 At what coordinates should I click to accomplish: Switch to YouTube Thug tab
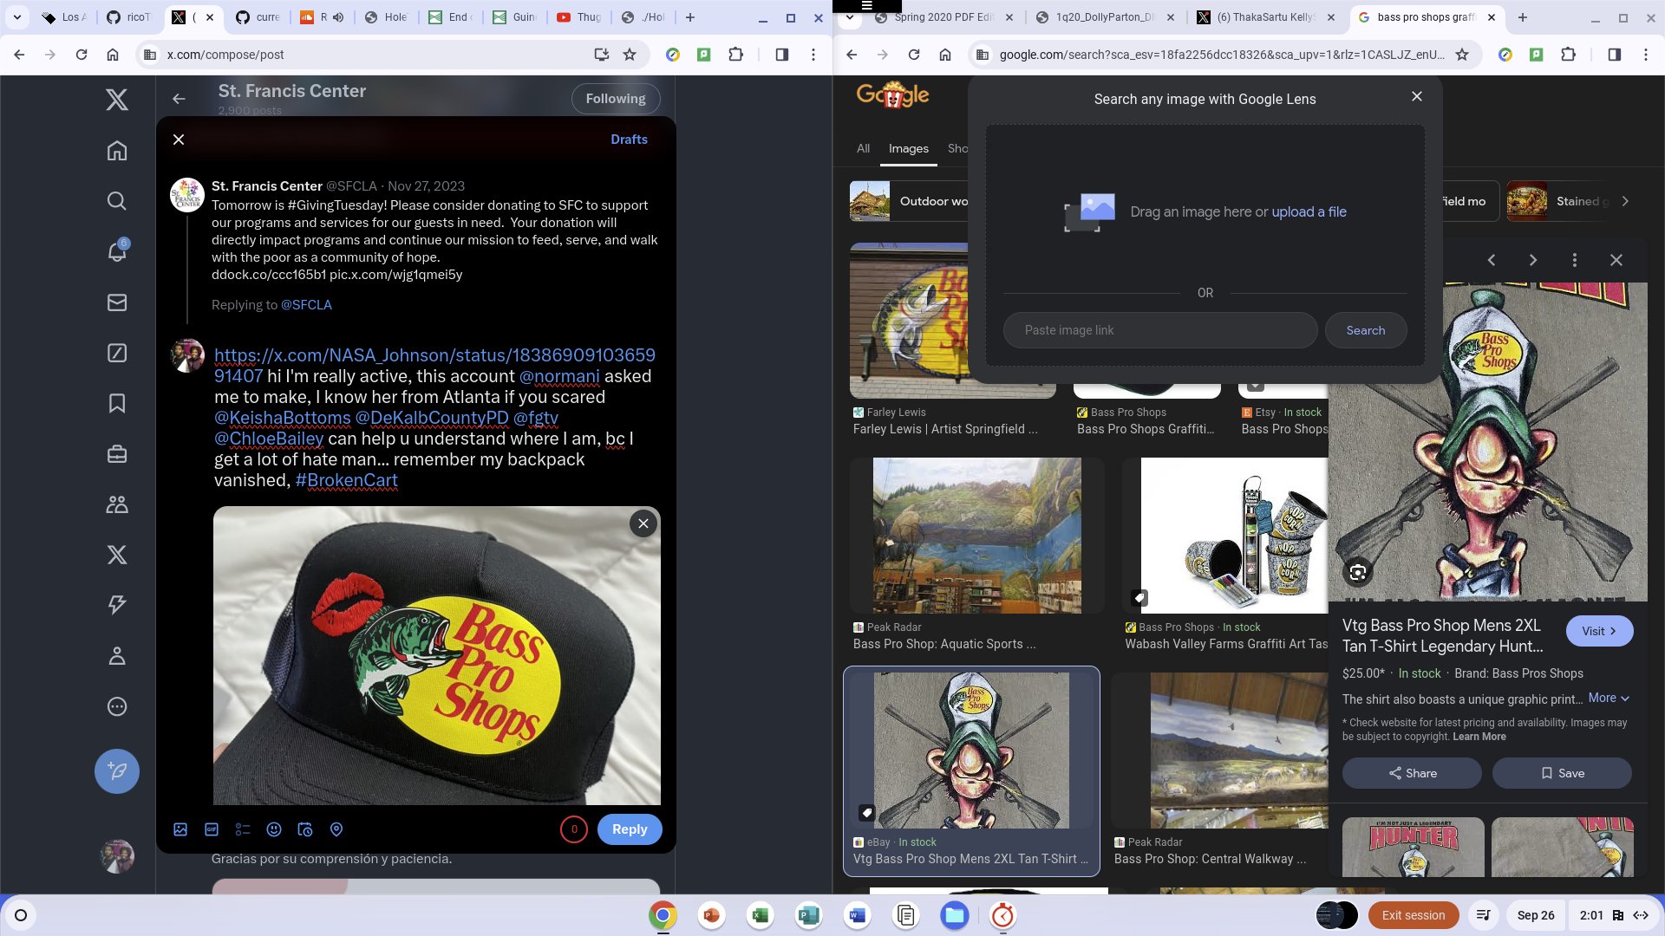click(x=579, y=17)
